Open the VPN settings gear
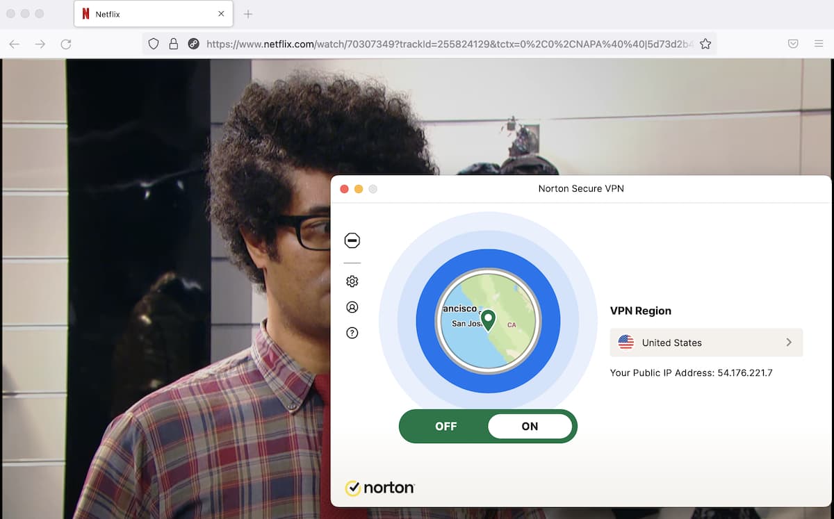The height and width of the screenshot is (519, 834). coord(352,281)
